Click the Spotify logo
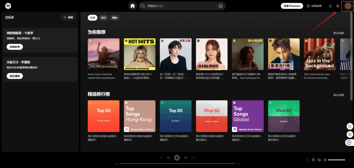Image resolution: width=354 pixels, height=168 pixels. point(8,6)
